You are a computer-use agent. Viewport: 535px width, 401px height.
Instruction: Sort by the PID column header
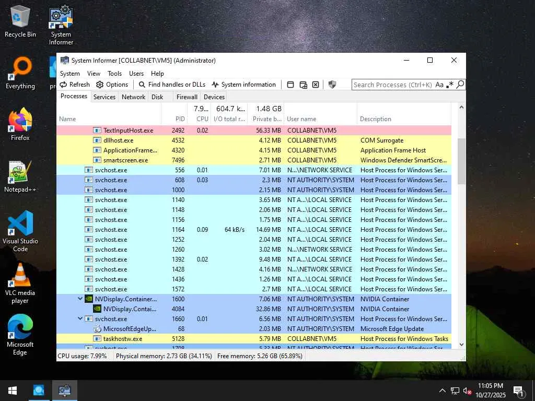pos(174,114)
